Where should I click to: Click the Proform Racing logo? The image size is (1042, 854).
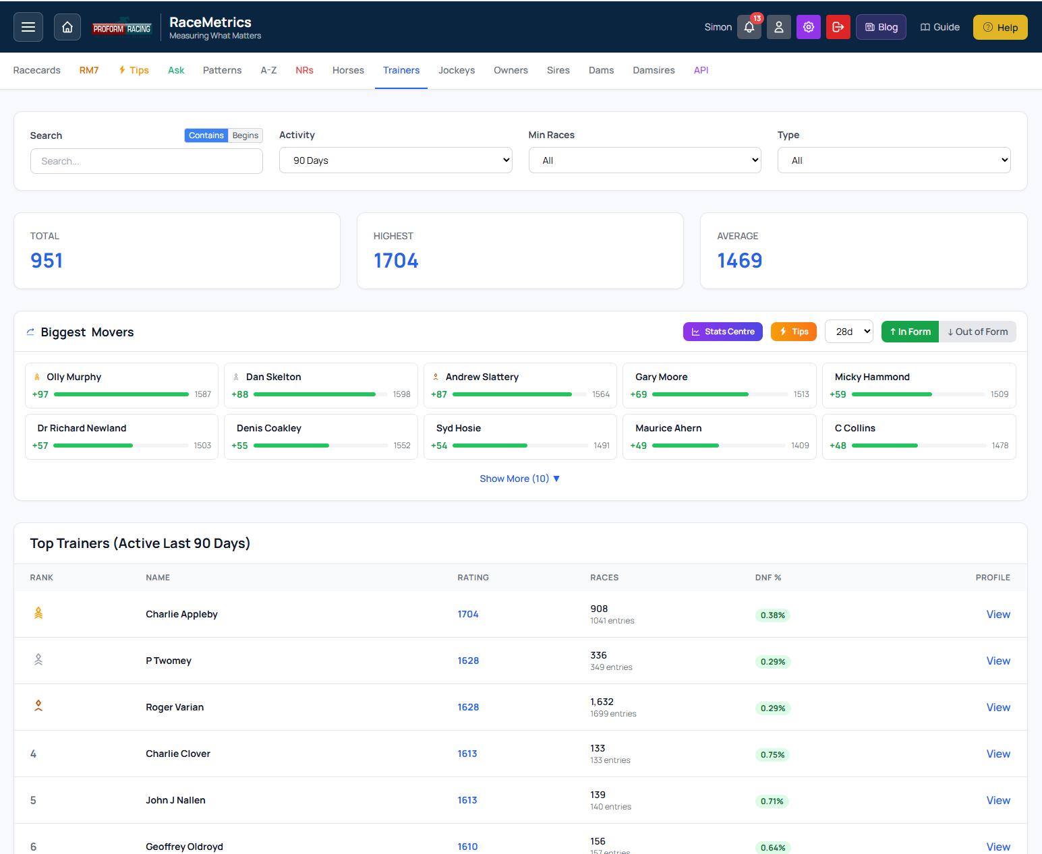[122, 28]
